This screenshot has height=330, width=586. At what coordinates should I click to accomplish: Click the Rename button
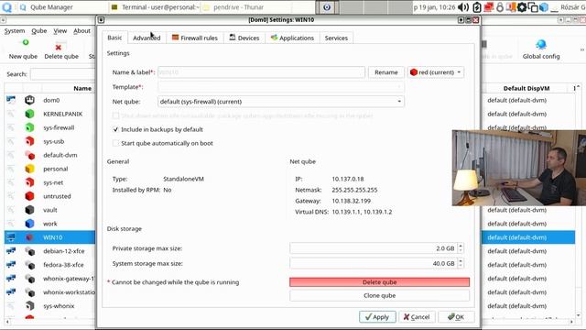tap(386, 72)
